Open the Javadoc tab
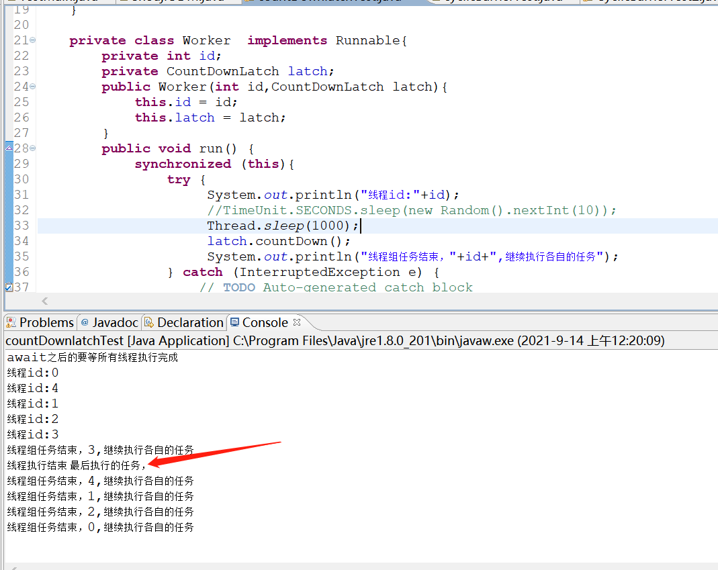This screenshot has height=570, width=718. pos(109,323)
